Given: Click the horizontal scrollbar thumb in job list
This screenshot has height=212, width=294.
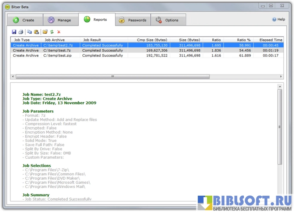Looking at the screenshot, I should point(113,77).
